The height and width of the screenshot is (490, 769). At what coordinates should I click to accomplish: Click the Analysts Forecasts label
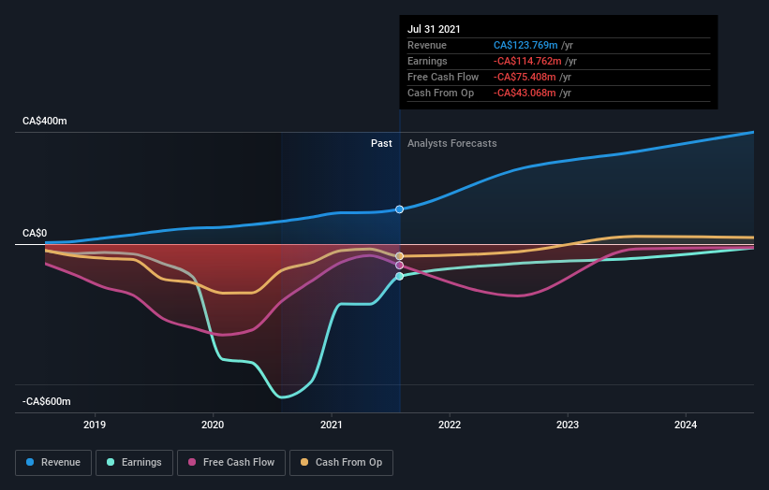point(452,143)
